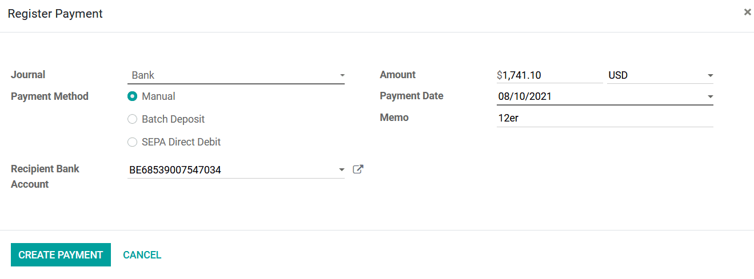Close the Register Payment dialog with the X

point(747,12)
